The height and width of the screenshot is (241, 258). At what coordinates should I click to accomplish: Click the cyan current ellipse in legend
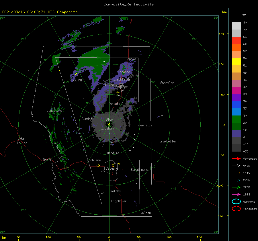point(236,201)
